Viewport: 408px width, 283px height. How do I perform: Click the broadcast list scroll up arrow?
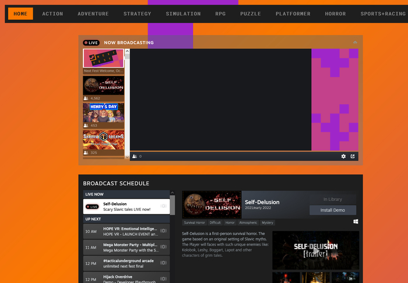click(127, 51)
